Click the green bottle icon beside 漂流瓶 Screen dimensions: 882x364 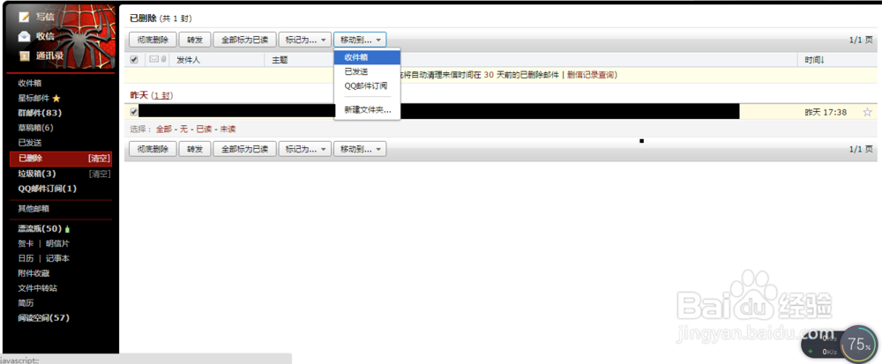tap(68, 228)
